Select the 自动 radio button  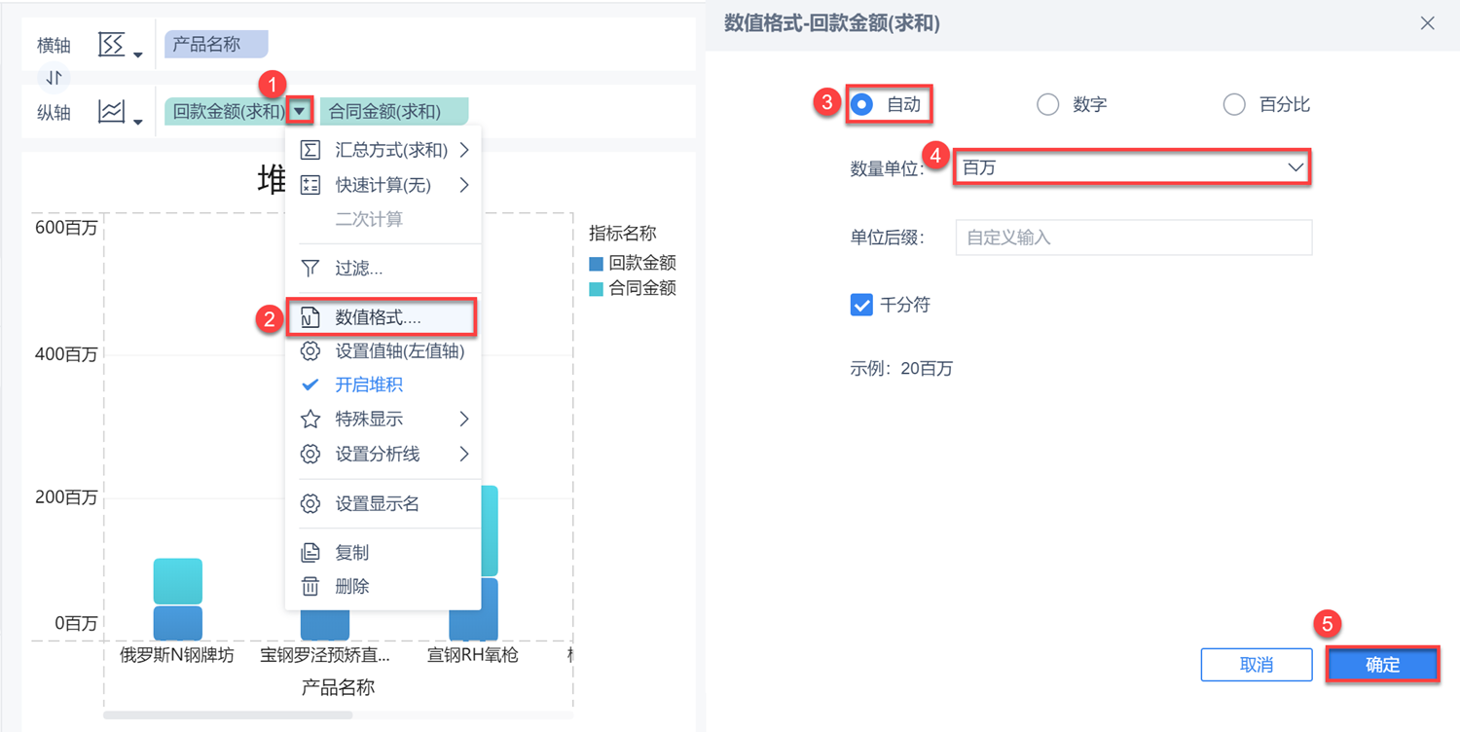click(x=862, y=104)
